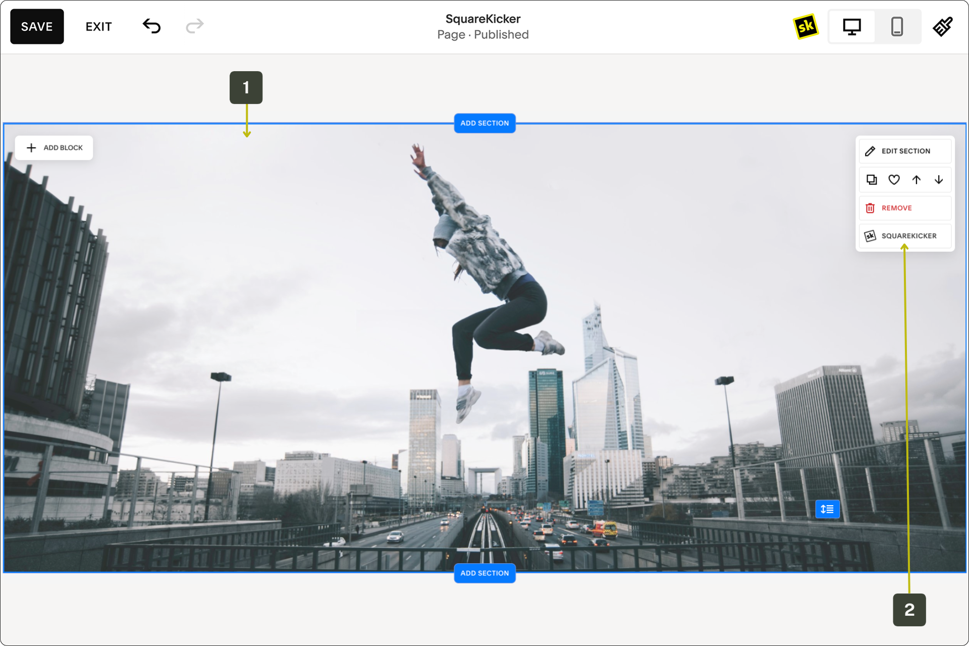Click the blue spacing adjust icon

coord(827,509)
